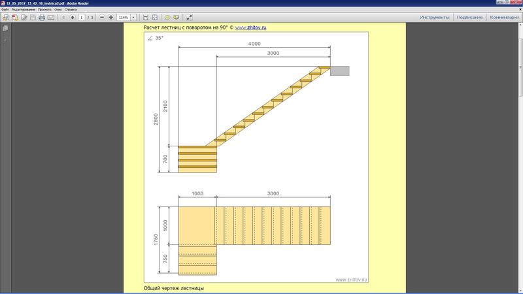Open the page thumbnails side panel
This screenshot has width=523, height=294.
pos(5,29)
